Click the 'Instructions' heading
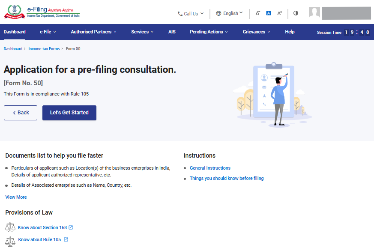The image size is (374, 251). click(x=199, y=155)
